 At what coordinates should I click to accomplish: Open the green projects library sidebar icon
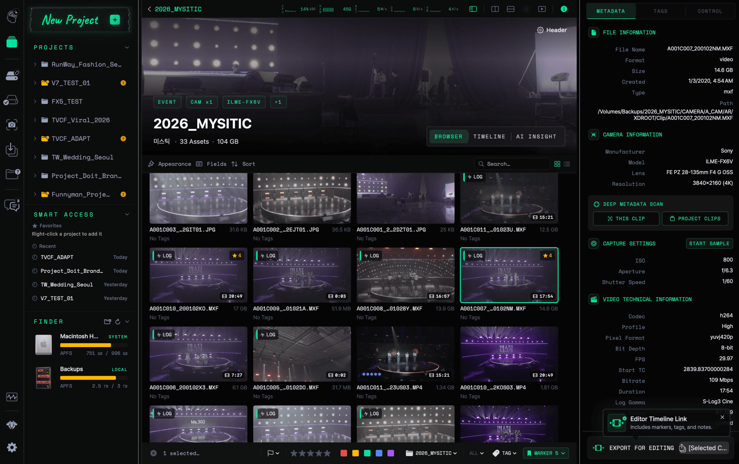tap(12, 42)
